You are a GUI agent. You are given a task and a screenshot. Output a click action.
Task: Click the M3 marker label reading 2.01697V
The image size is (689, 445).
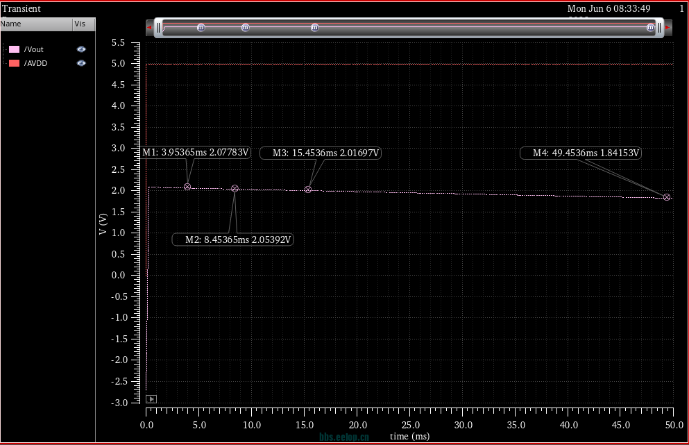pyautogui.click(x=321, y=153)
